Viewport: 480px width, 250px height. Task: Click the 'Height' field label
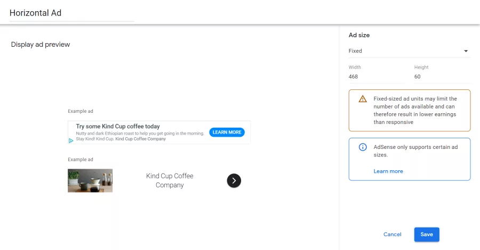pyautogui.click(x=421, y=67)
